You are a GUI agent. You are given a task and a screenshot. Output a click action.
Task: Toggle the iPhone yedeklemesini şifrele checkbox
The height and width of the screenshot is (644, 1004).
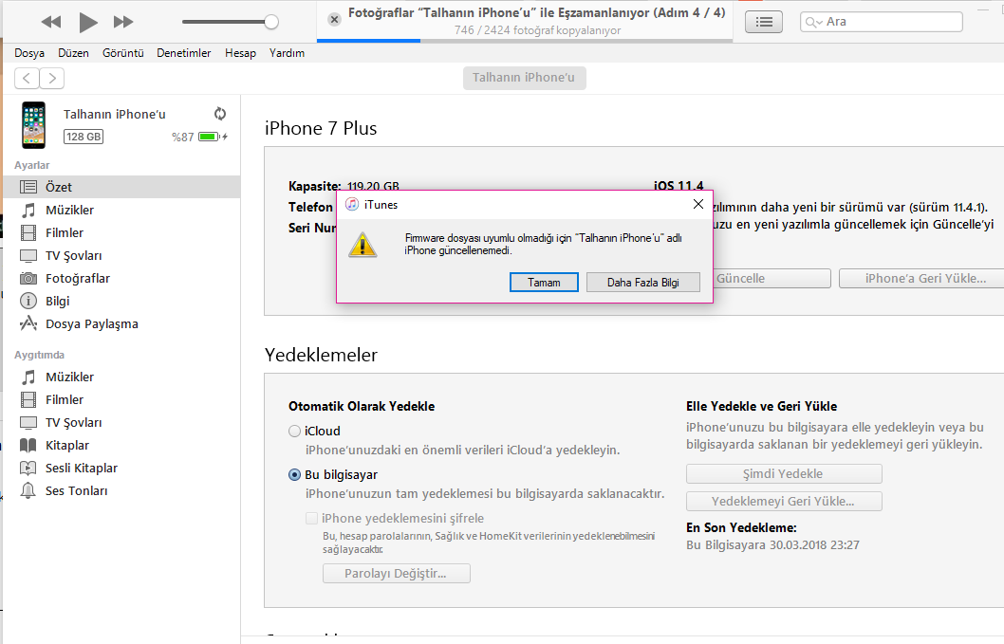pos(312,519)
